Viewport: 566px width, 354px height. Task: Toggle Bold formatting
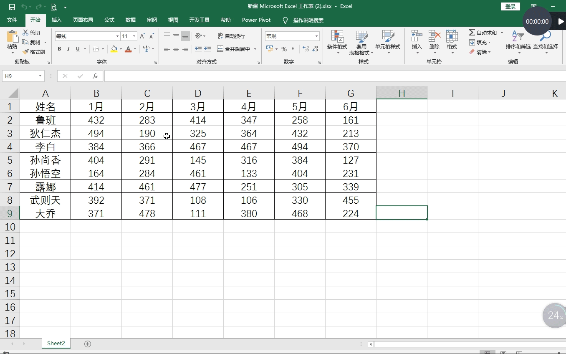click(59, 49)
